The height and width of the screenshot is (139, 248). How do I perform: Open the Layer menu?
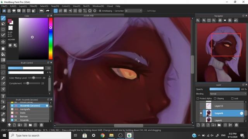23,6
